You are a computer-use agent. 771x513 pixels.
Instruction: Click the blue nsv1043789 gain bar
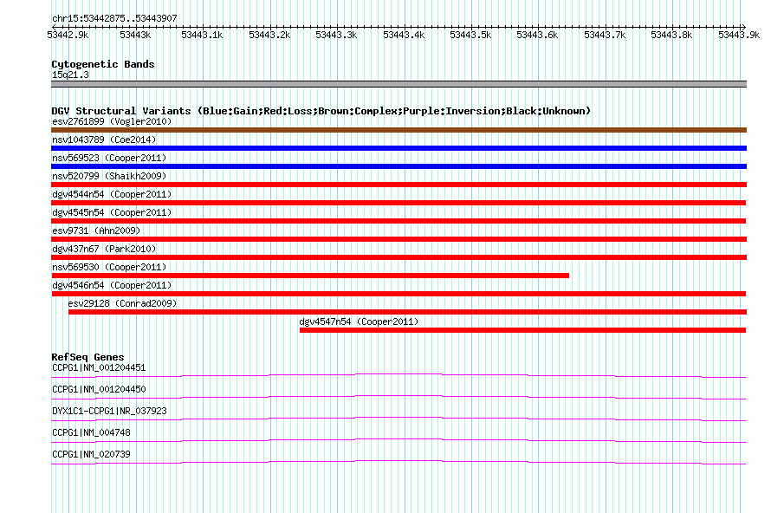[x=398, y=148]
